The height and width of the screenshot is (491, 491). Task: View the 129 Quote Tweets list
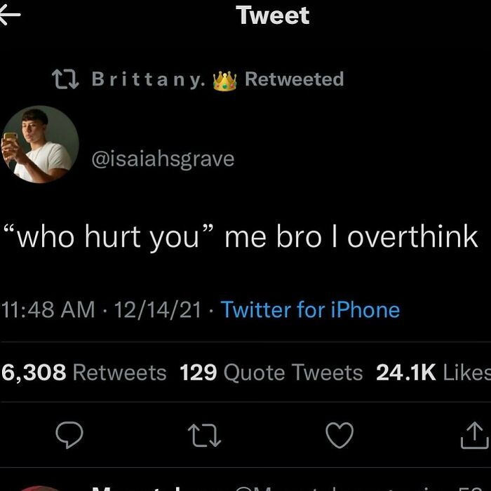[271, 372]
